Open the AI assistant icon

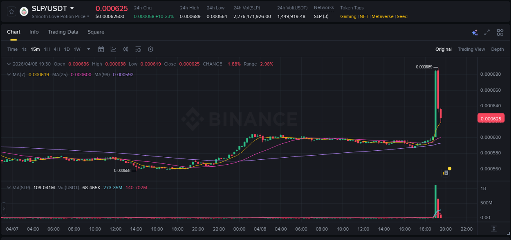475,32
